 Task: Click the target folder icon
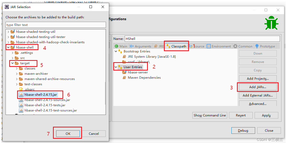[x=17, y=63]
